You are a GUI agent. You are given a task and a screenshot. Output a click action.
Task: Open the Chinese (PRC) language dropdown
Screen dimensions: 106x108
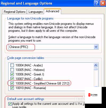53,47
